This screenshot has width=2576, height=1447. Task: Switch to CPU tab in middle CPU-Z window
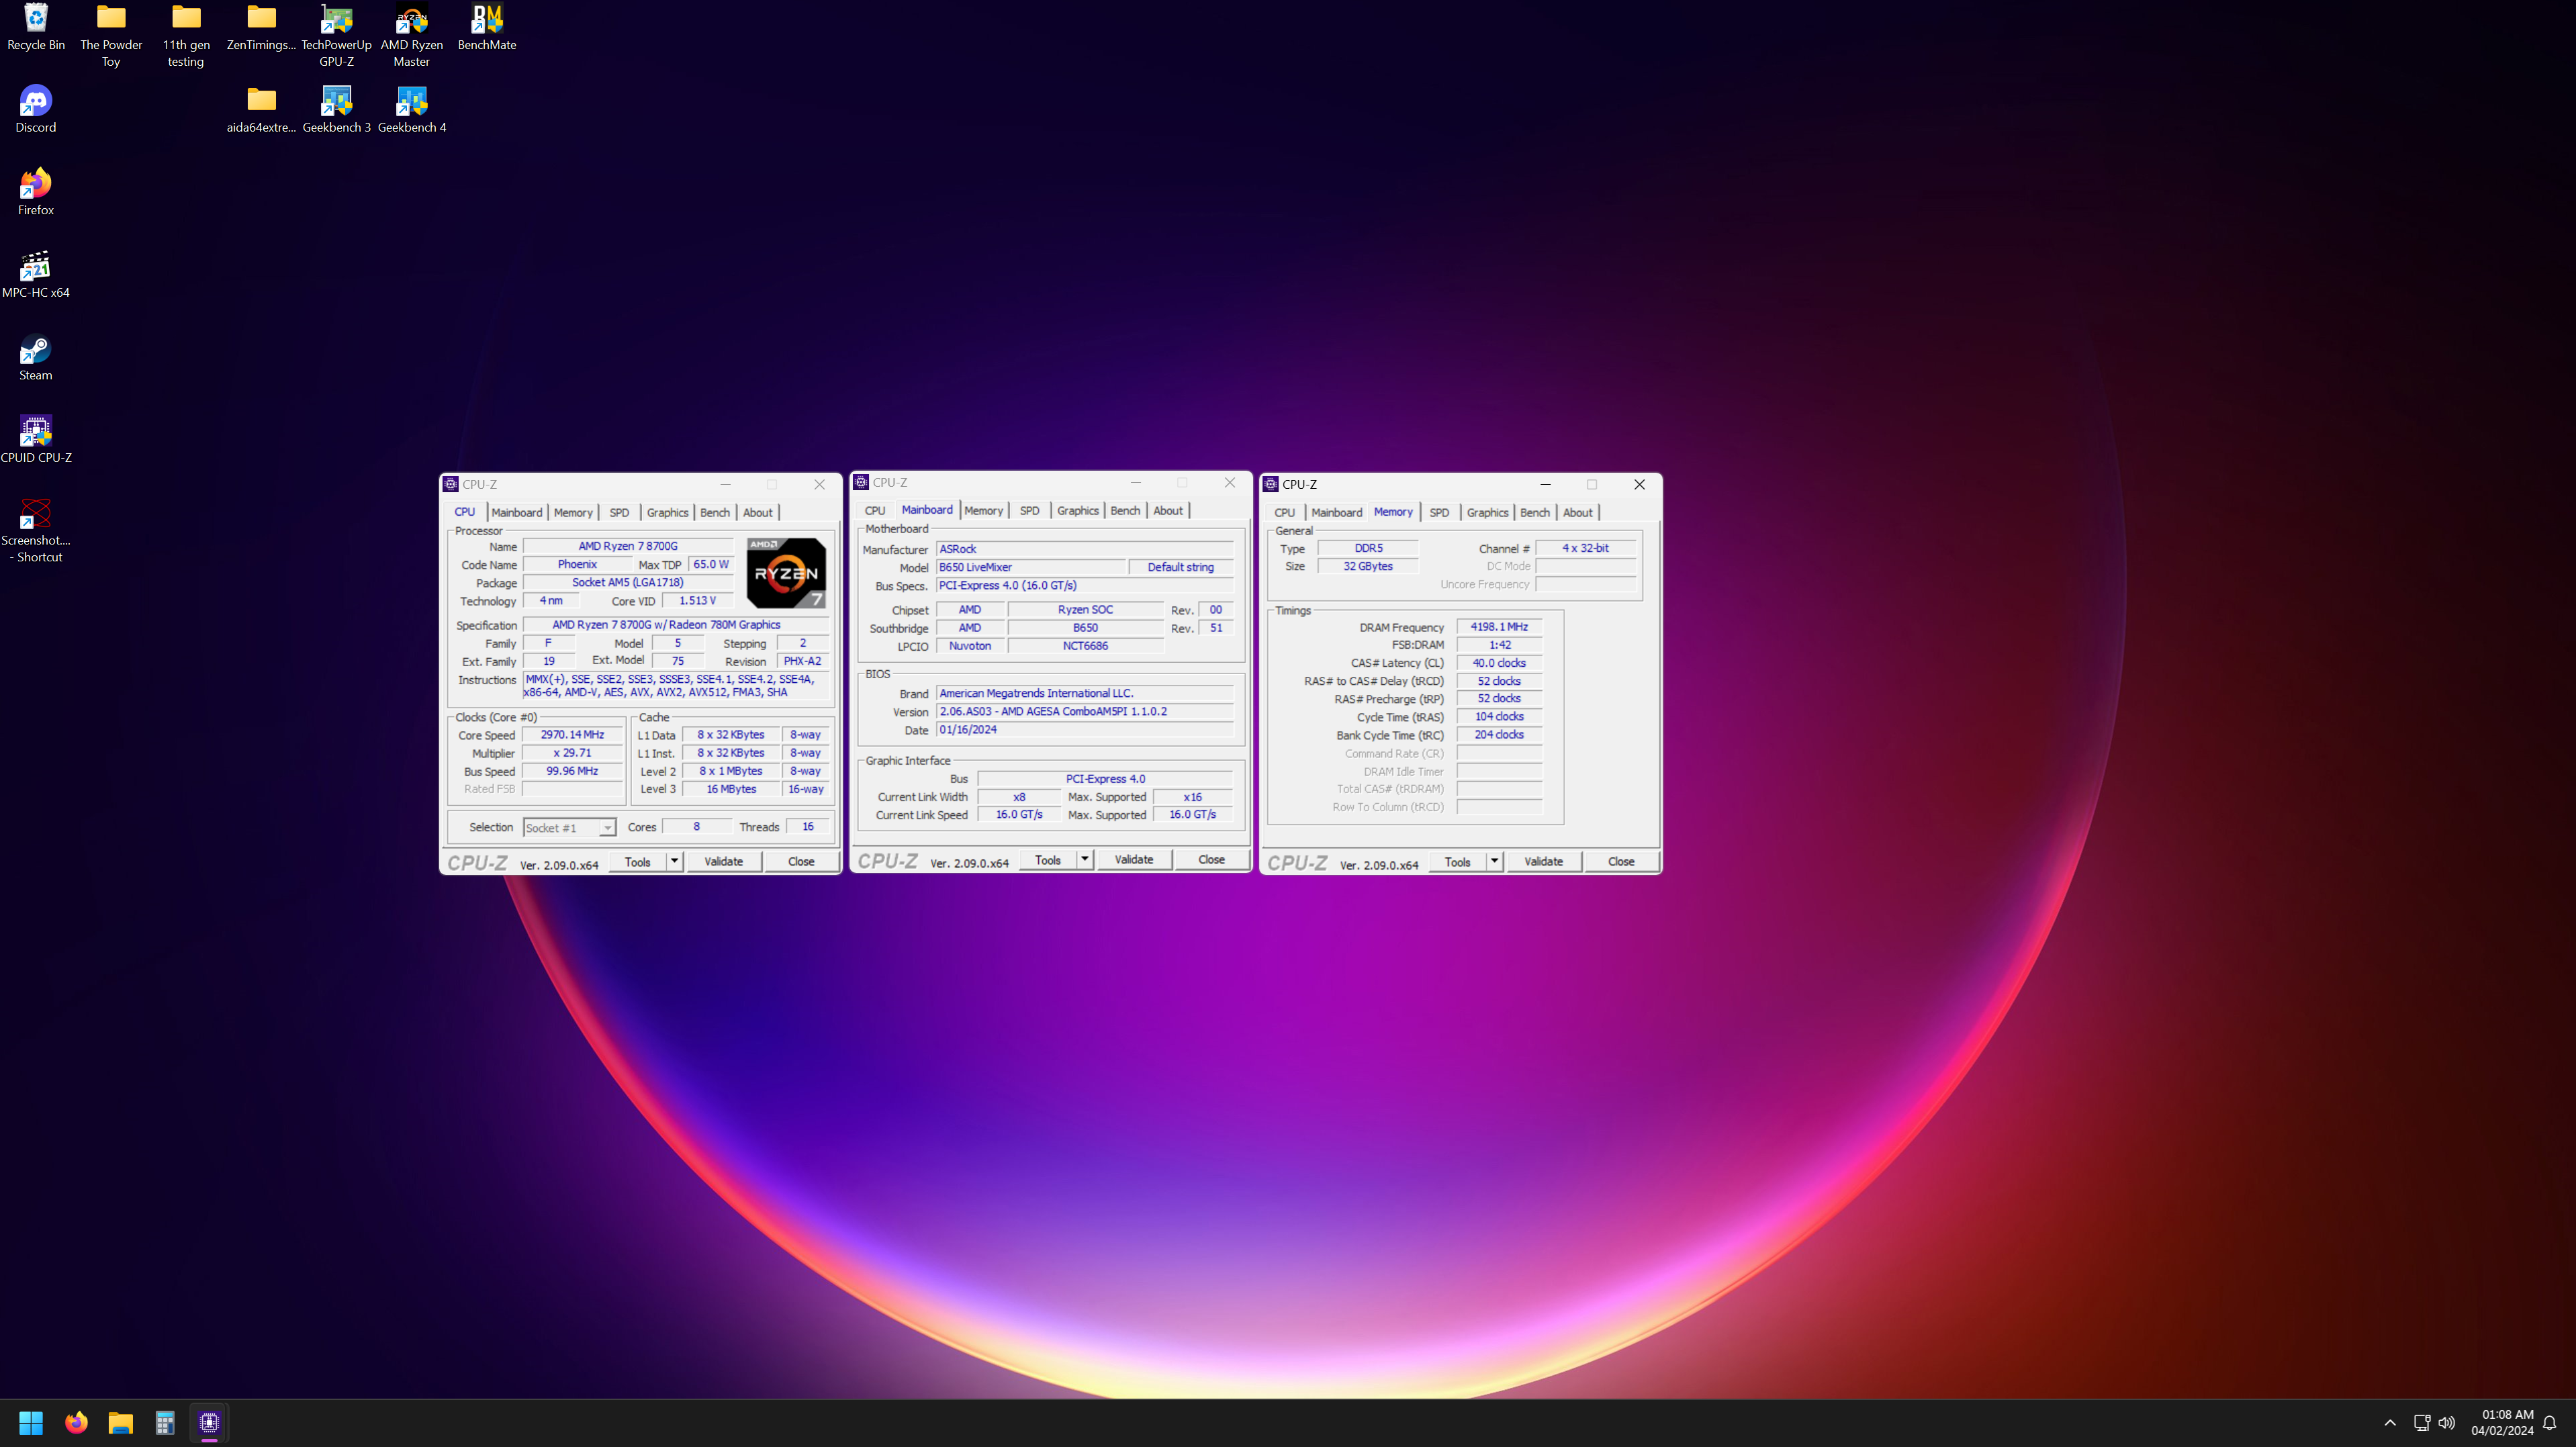point(875,510)
